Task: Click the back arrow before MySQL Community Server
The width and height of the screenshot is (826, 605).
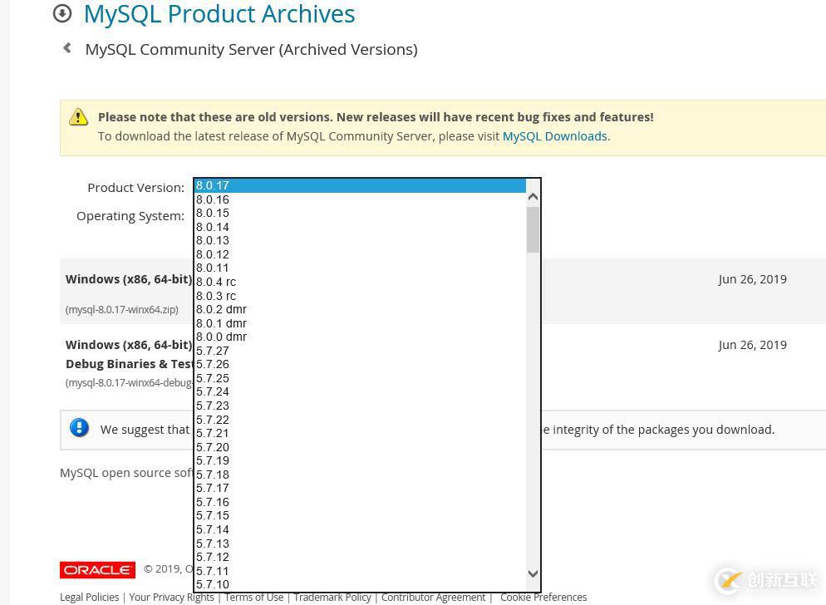Action: tap(67, 48)
